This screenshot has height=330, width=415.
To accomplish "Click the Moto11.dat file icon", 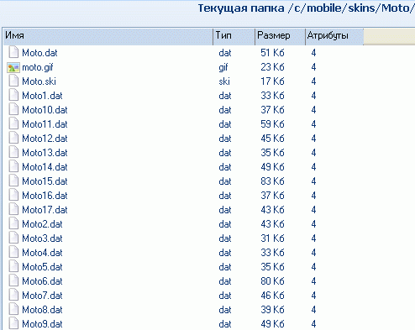I will pyautogui.click(x=13, y=124).
